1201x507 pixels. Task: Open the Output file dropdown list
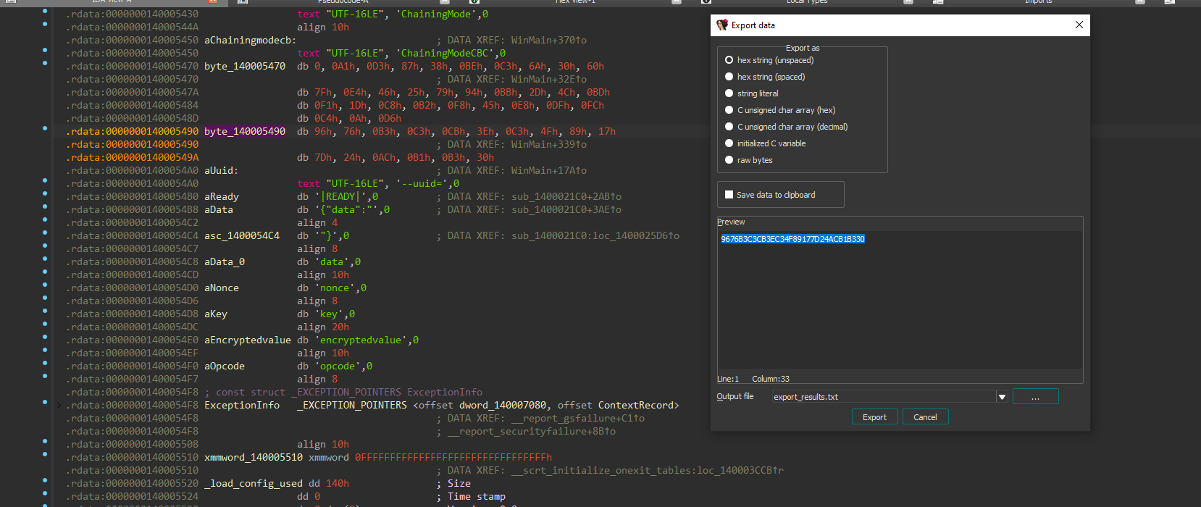coord(1002,397)
